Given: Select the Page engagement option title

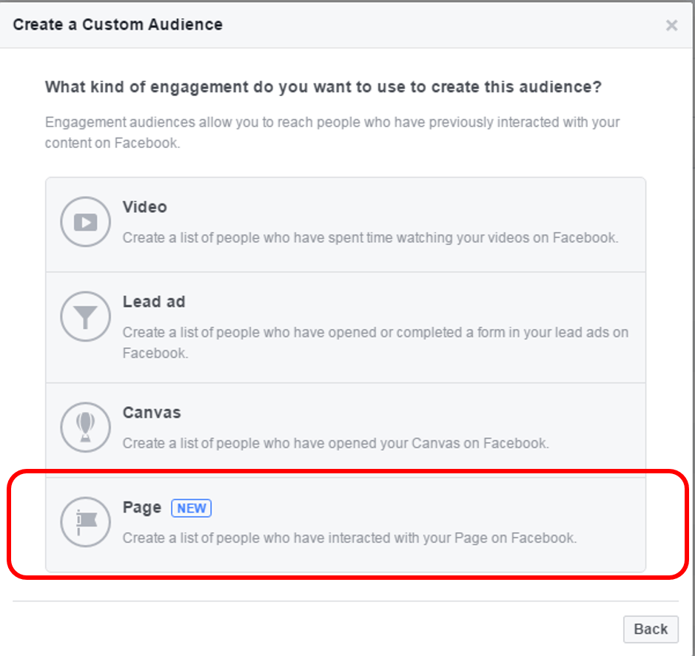Looking at the screenshot, I should (x=142, y=507).
